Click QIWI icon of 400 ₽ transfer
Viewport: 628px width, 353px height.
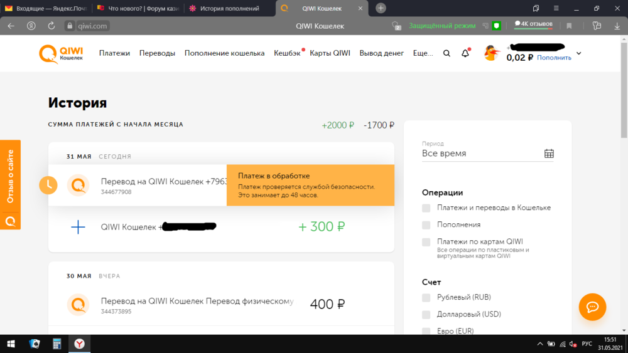(78, 305)
